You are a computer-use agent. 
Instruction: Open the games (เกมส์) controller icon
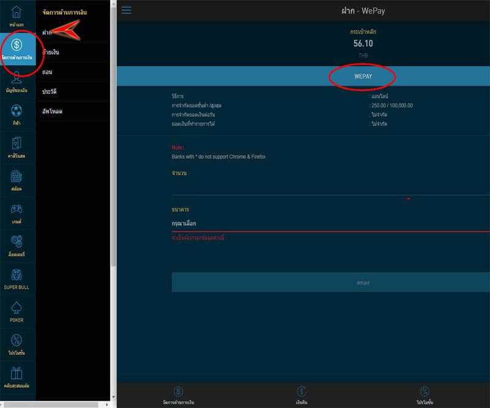tap(17, 209)
